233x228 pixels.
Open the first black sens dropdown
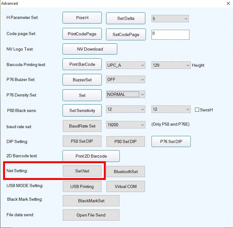tap(126, 109)
